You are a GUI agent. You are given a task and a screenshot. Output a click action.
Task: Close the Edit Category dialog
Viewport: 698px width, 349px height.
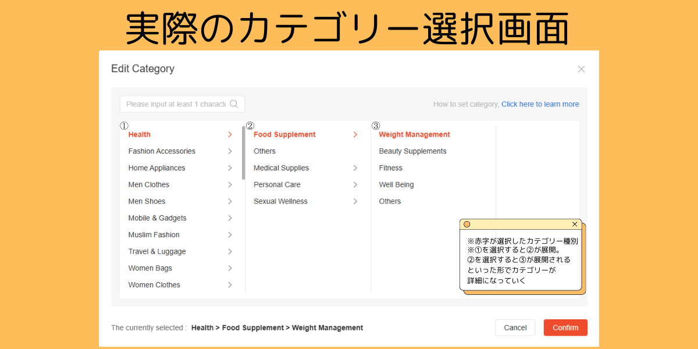tap(581, 69)
